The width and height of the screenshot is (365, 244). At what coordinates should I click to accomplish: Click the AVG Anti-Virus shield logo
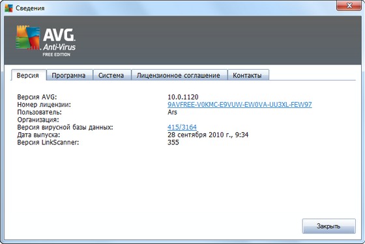click(x=27, y=38)
